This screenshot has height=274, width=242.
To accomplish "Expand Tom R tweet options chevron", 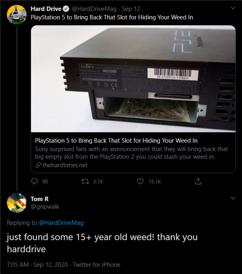I will (x=232, y=198).
